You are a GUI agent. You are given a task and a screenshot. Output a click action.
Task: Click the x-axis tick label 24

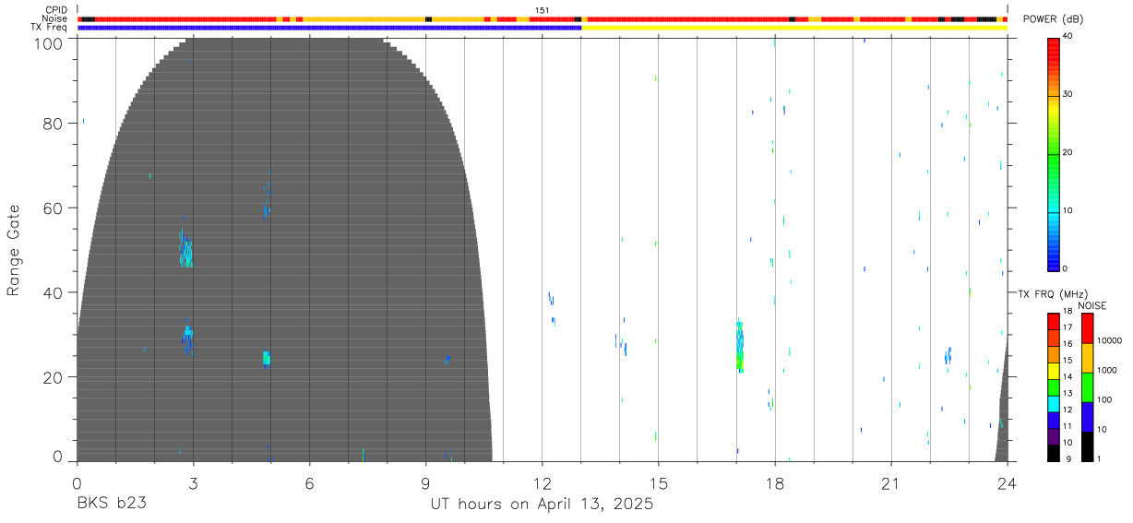click(x=1008, y=483)
